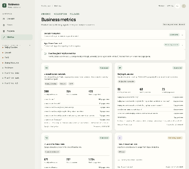Click the square icon button in top bar
The width and height of the screenshot is (189, 169).
point(178,6)
